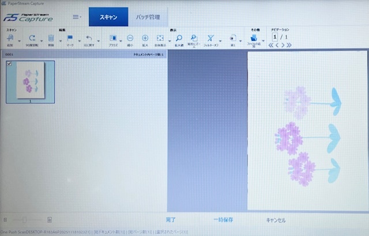Viewport: 369px width, 236px height.
Task: Expand the 90-degree rotate dropdown arrow
Action: [x=42, y=41]
